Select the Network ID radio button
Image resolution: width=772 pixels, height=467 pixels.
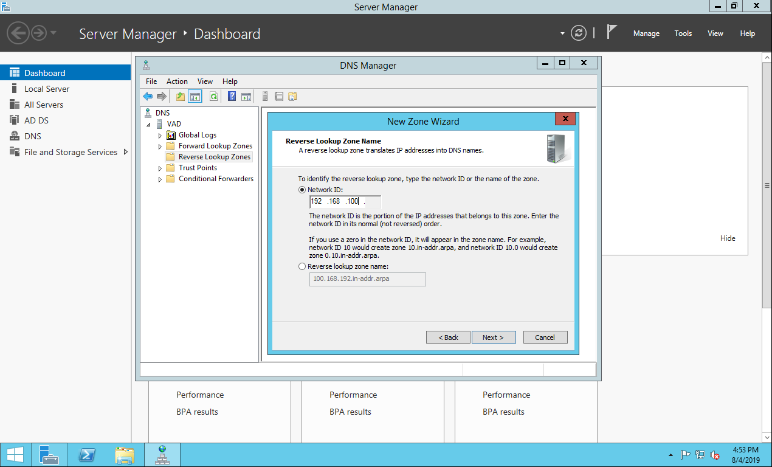click(x=302, y=190)
